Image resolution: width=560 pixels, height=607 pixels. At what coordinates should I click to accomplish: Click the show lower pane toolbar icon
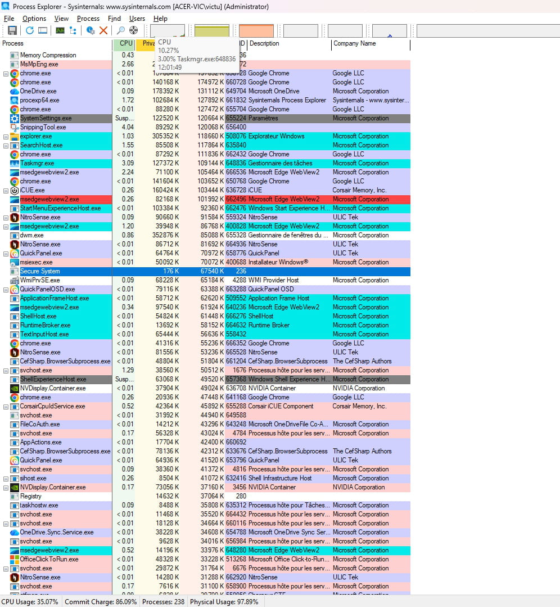43,30
